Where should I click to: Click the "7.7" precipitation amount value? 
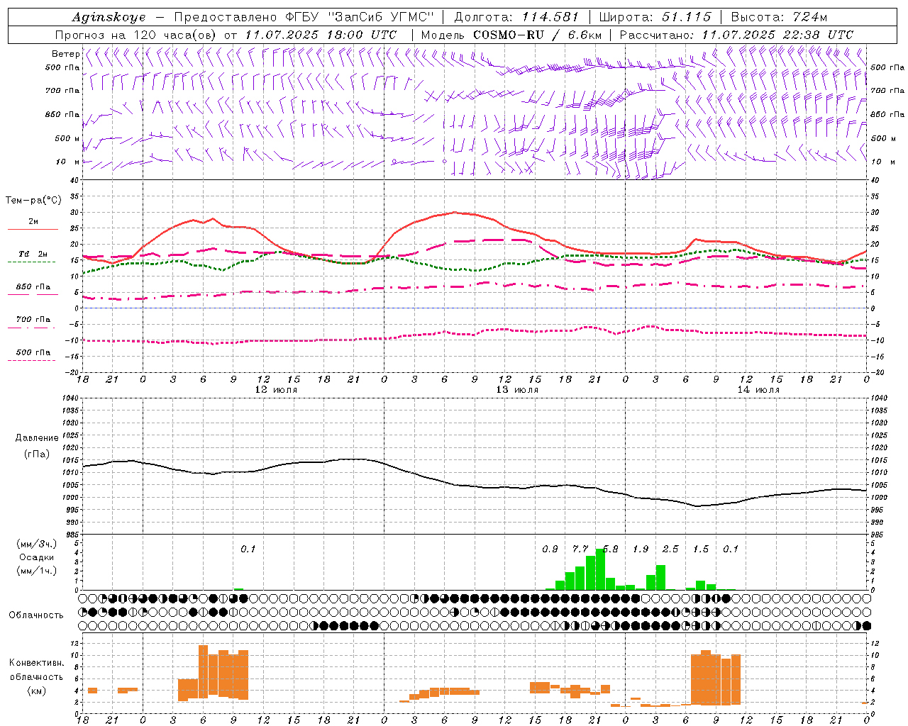(x=580, y=549)
